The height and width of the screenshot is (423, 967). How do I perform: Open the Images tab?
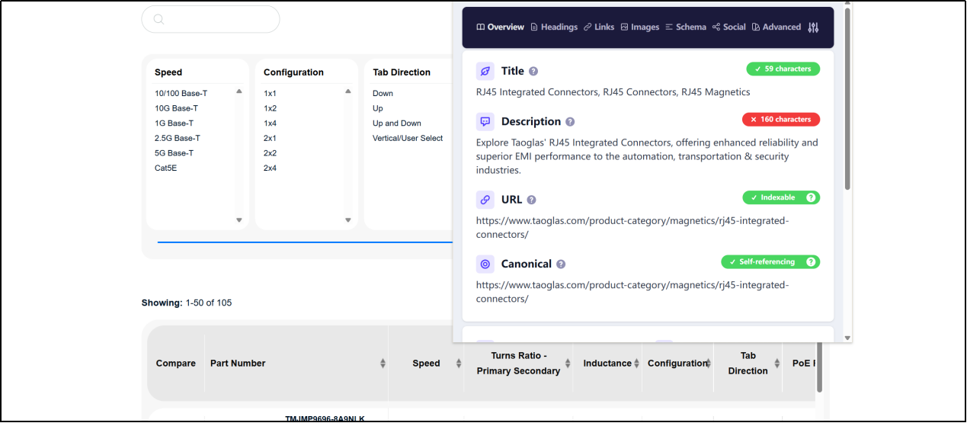point(640,27)
